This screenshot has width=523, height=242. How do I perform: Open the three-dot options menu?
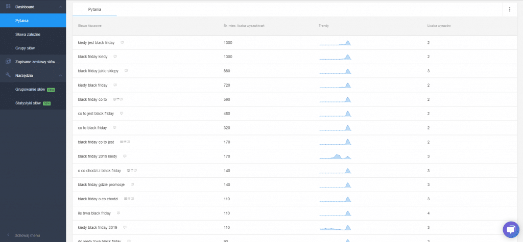pos(509,9)
